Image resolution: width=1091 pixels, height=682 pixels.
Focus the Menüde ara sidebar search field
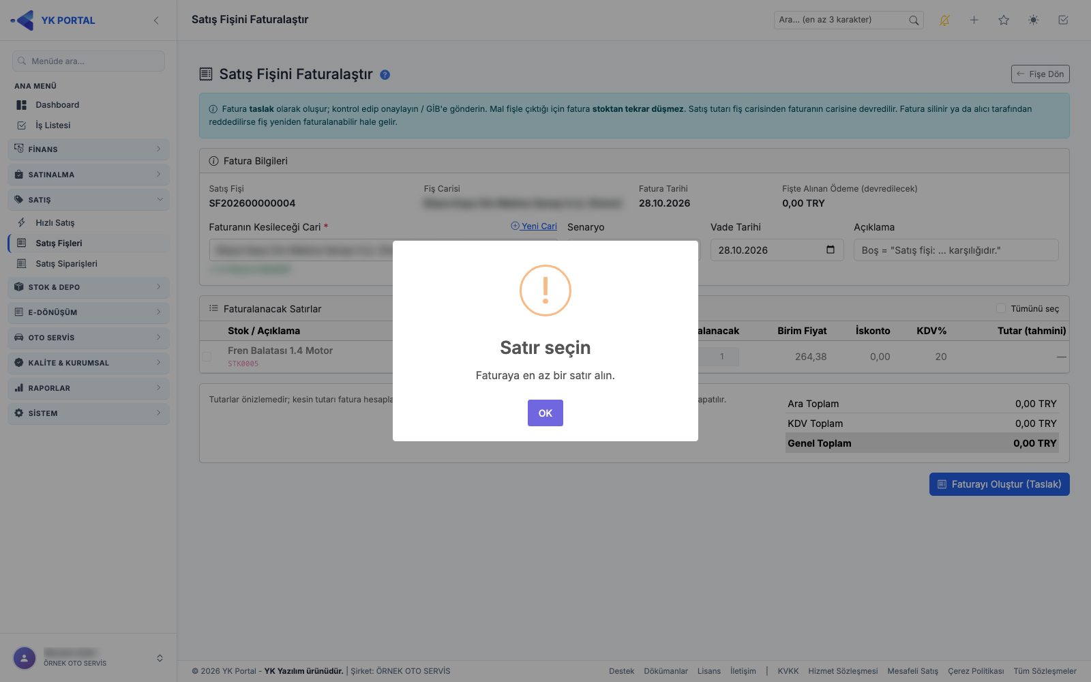point(89,61)
